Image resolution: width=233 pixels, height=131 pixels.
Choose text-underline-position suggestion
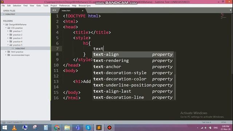pos(133,85)
